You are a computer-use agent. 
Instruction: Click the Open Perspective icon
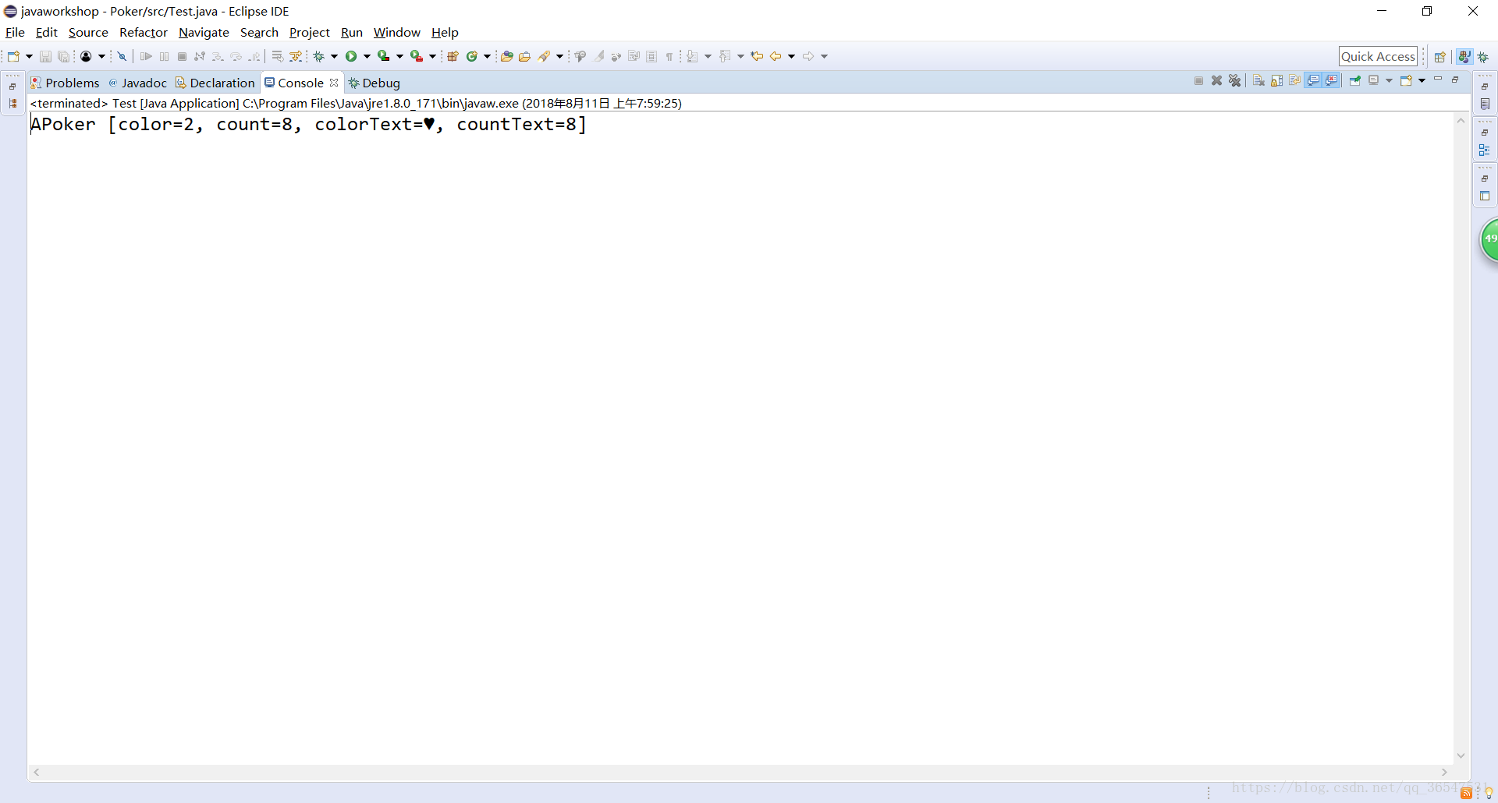1440,56
